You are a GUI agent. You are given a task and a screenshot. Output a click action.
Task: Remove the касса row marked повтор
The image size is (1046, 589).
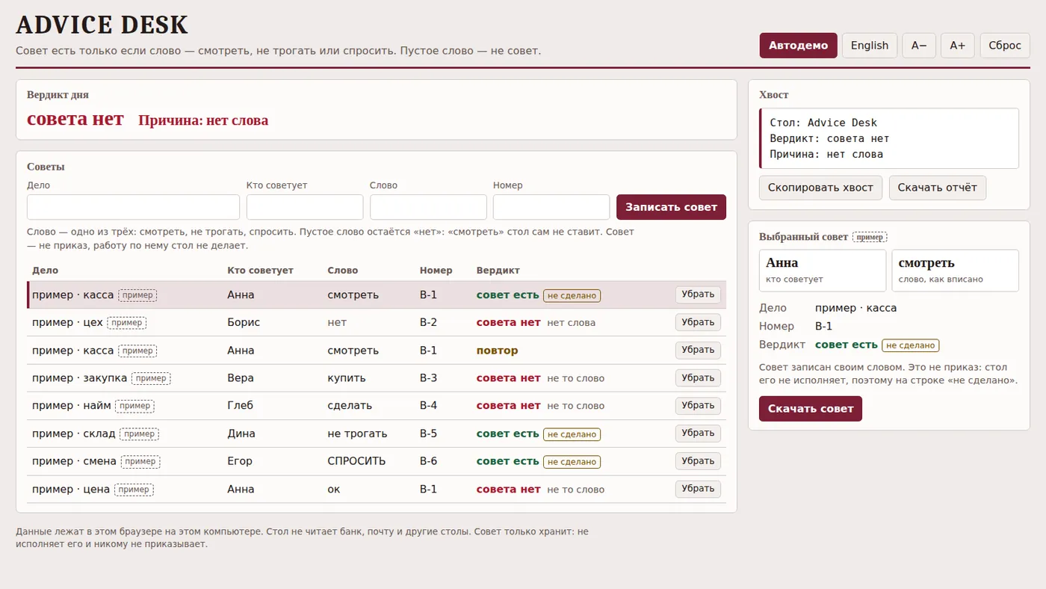[698, 350]
